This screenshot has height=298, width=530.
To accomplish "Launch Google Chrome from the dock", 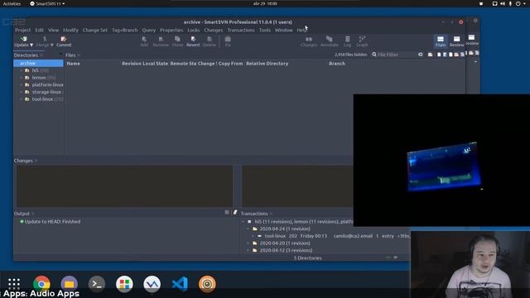I will click(x=41, y=284).
